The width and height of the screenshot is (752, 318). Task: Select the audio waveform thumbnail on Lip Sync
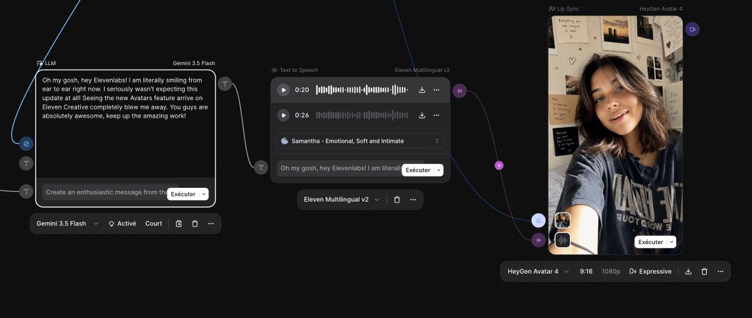pyautogui.click(x=562, y=240)
